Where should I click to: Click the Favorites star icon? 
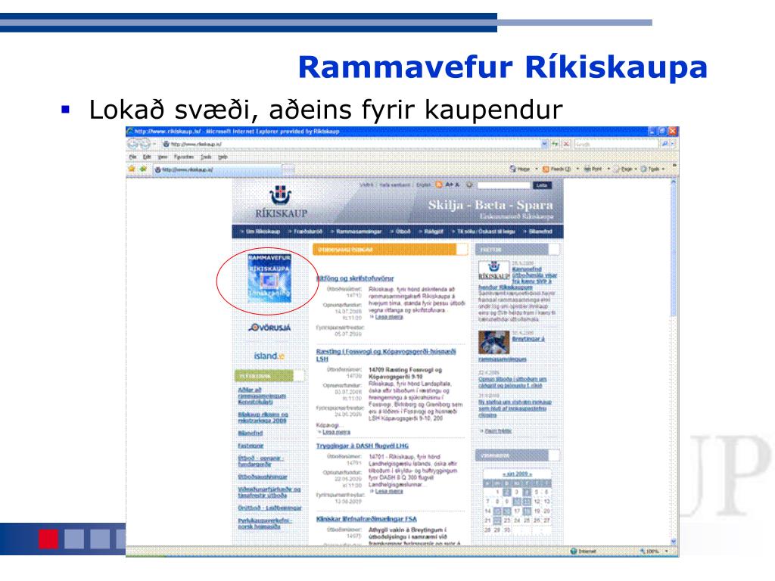pos(132,169)
